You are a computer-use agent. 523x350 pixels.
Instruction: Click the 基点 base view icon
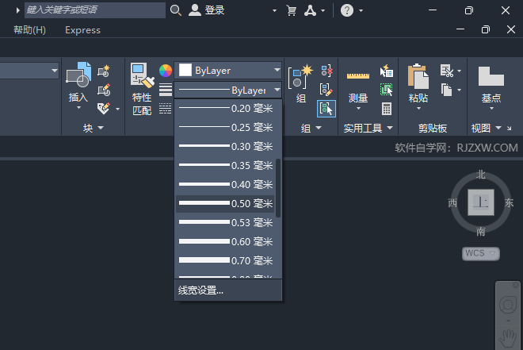[491, 76]
